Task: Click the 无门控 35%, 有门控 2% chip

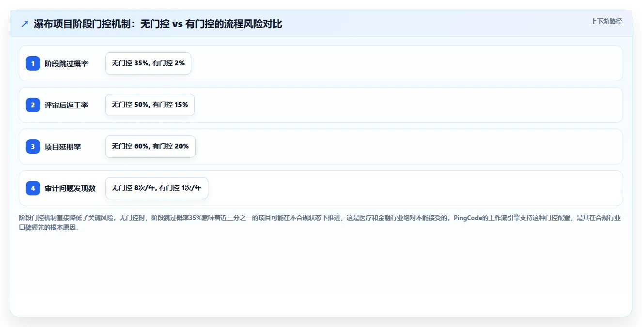Action: coord(148,63)
